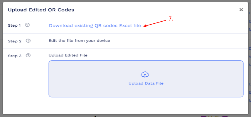Viewport: 251px width, 117px height.
Task: Click the Upload Edited QR Codes title
Action: [x=41, y=10]
